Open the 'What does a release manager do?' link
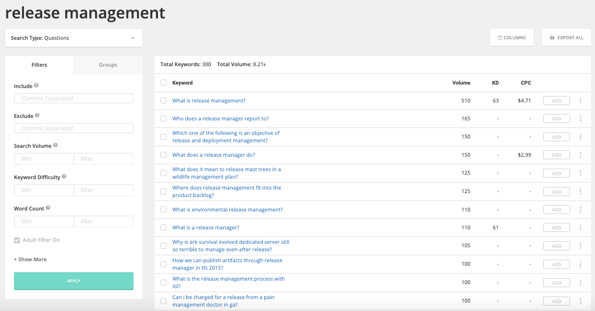This screenshot has width=595, height=311. (214, 155)
